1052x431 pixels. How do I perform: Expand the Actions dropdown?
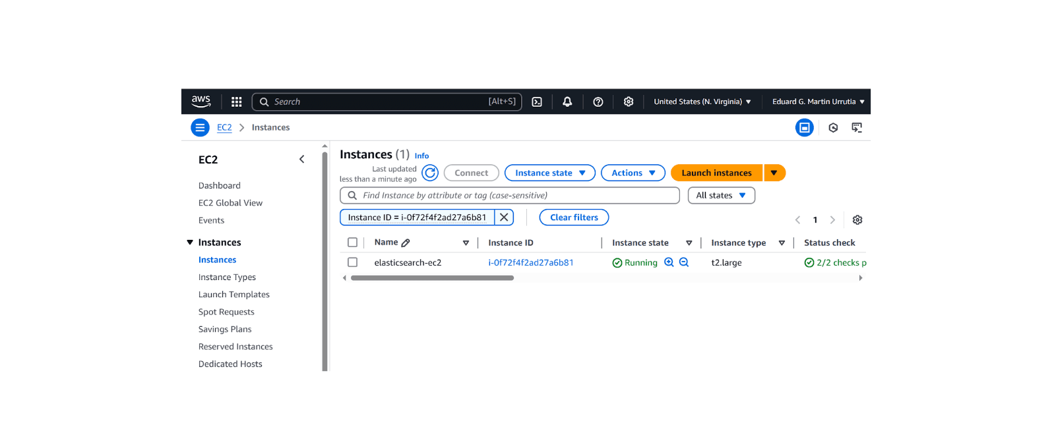tap(633, 173)
